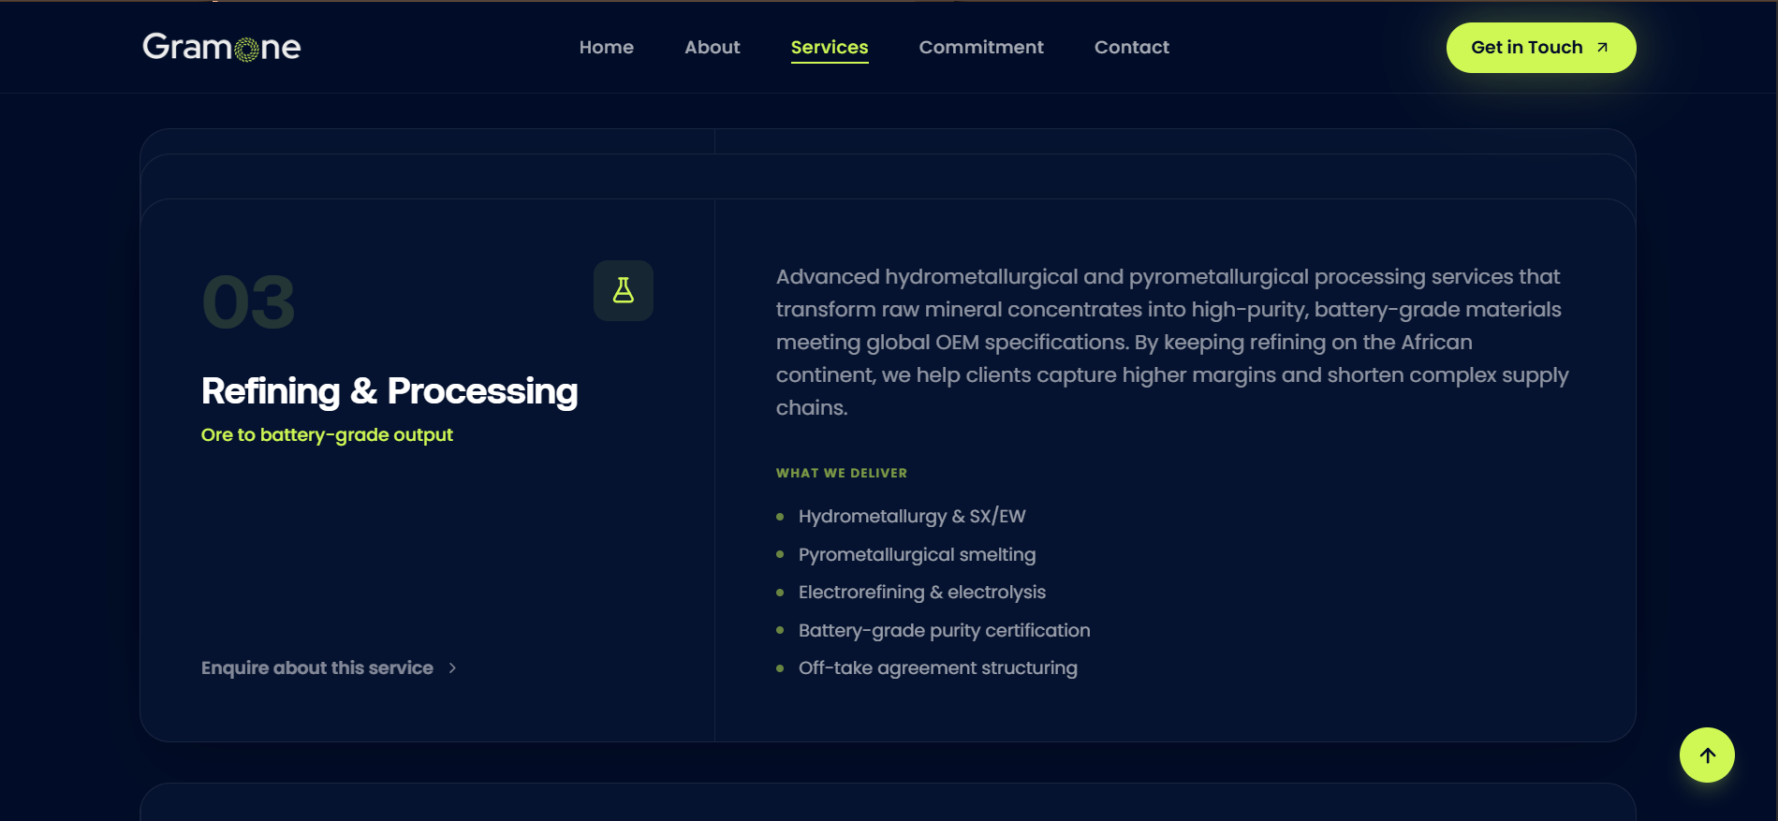Navigate to the Contact page
This screenshot has width=1778, height=821.
1132,47
